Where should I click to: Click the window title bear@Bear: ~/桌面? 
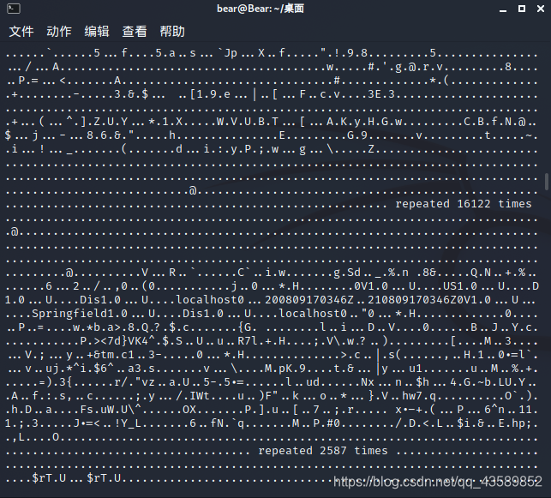point(261,9)
